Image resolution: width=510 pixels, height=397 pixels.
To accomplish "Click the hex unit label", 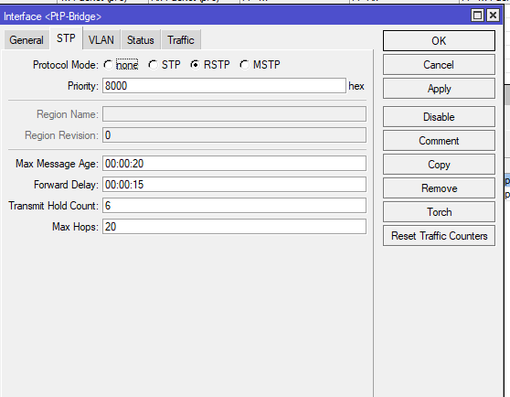I will pos(356,86).
